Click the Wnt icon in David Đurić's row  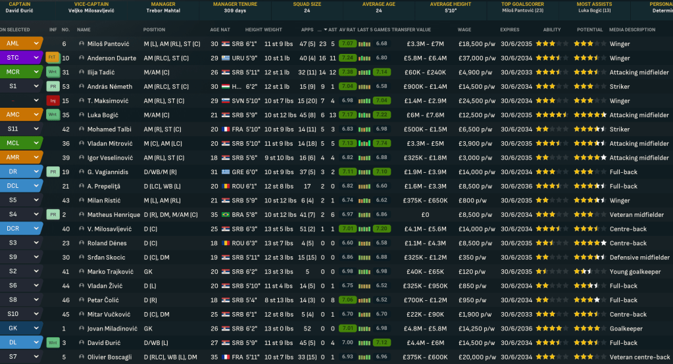click(53, 342)
